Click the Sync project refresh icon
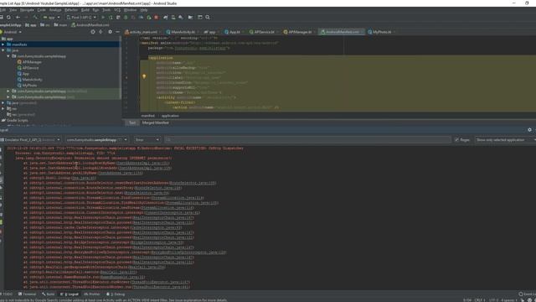 click(8, 17)
